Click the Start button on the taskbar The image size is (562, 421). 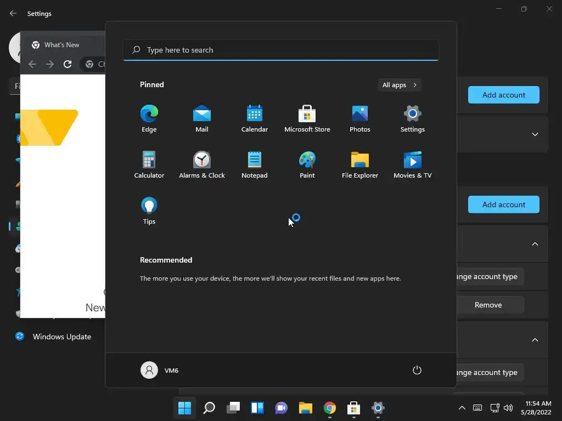tap(184, 408)
